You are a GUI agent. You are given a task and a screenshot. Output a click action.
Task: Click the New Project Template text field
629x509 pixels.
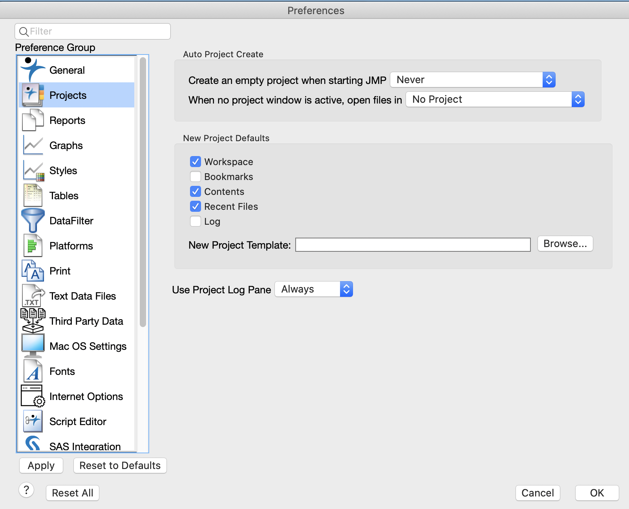pos(413,245)
